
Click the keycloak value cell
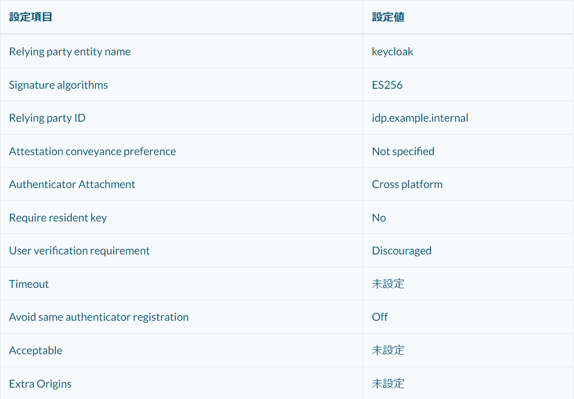point(392,51)
